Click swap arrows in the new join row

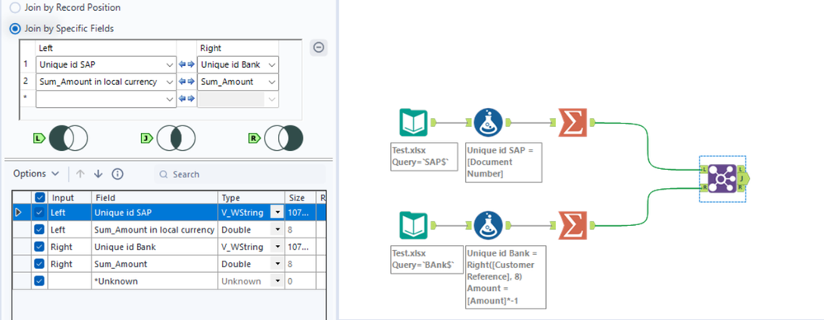point(186,99)
